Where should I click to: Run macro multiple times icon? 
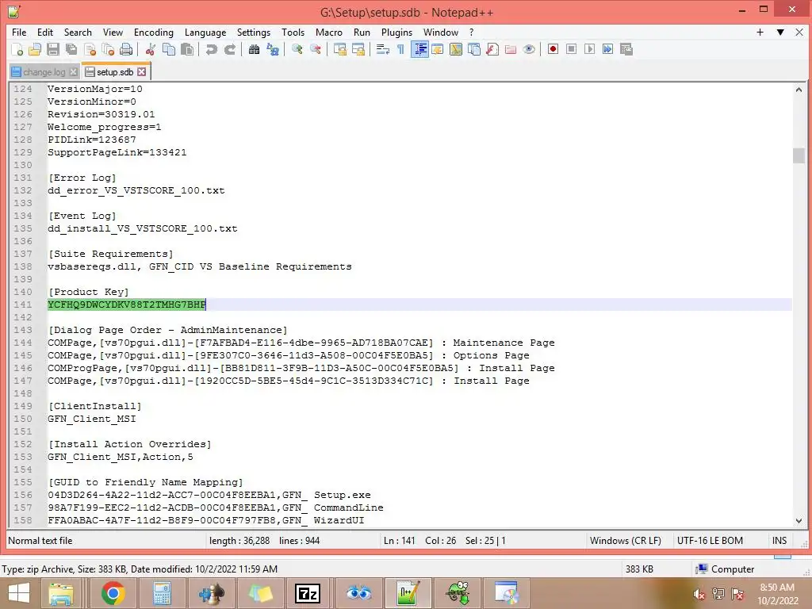tap(607, 49)
